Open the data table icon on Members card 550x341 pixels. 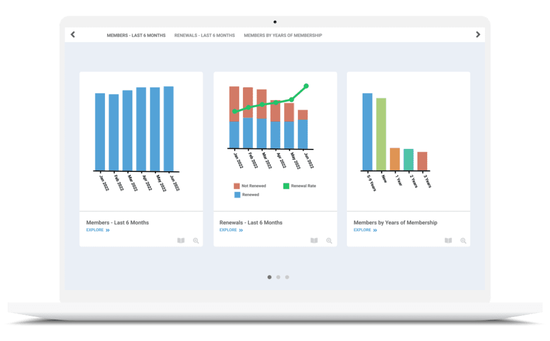[x=180, y=241]
